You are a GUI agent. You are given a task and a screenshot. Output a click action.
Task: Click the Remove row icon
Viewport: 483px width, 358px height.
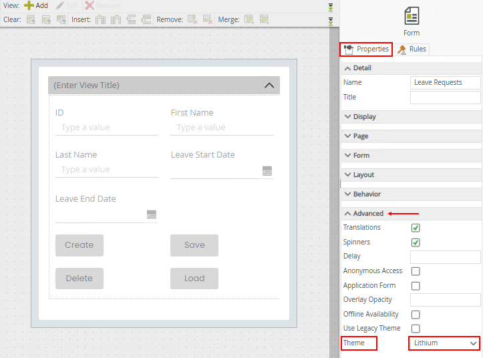click(208, 20)
